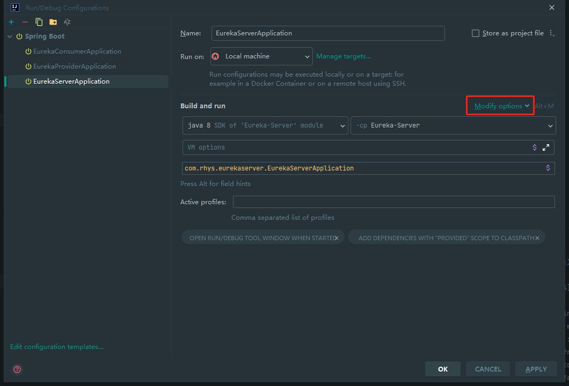Copy the selected configuration

coord(39,22)
